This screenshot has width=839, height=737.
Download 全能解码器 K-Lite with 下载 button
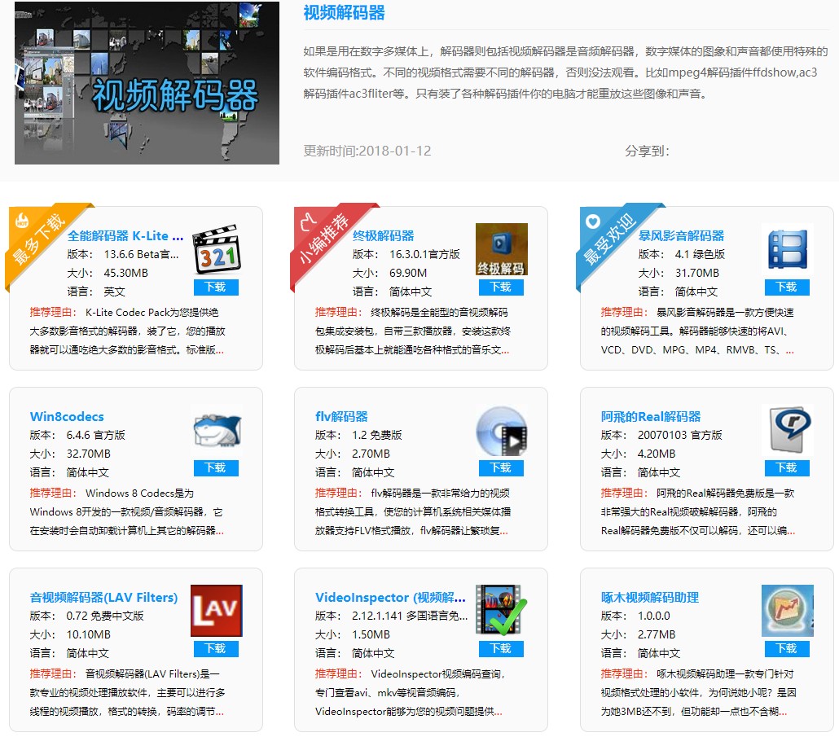pos(216,287)
